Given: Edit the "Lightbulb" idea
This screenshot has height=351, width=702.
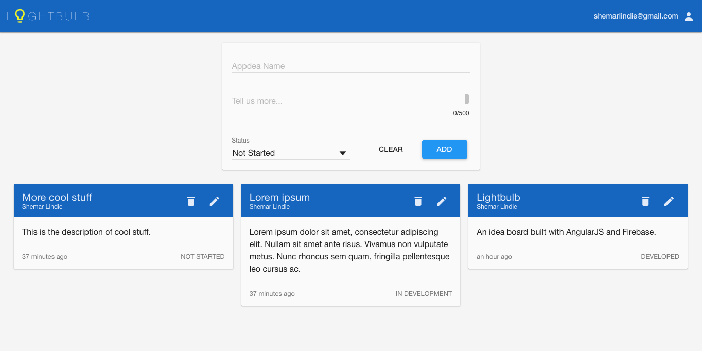Looking at the screenshot, I should point(669,201).
